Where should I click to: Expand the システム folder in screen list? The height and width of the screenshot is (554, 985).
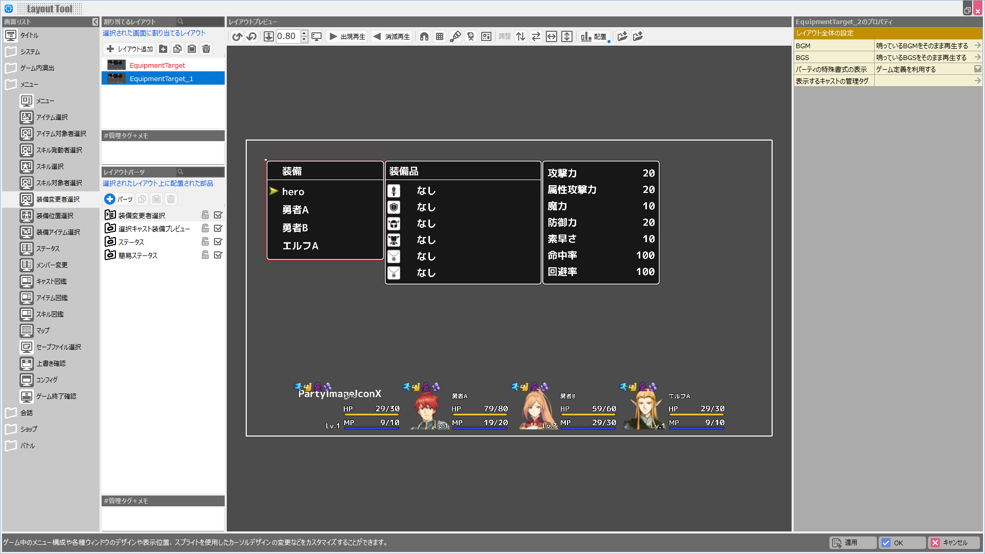tap(30, 52)
